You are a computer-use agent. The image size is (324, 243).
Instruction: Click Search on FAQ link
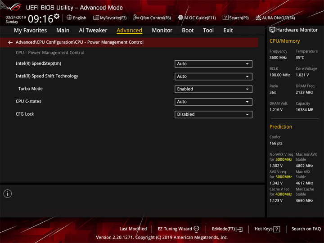[306, 229]
